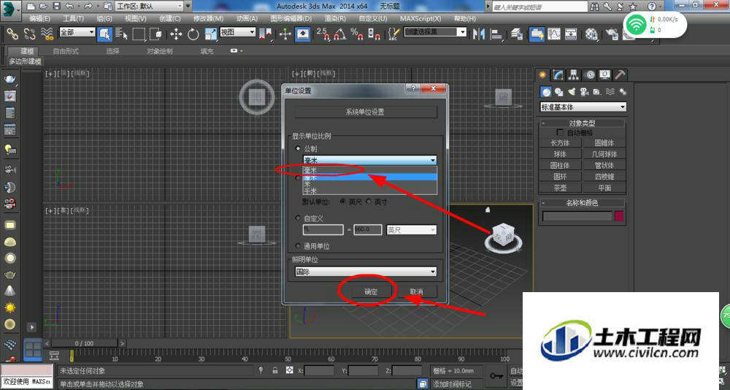Click the 系统单位设置 button

point(366,112)
